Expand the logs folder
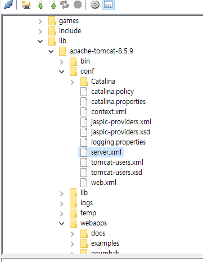Image resolution: width=203 pixels, height=262 pixels. point(61,204)
